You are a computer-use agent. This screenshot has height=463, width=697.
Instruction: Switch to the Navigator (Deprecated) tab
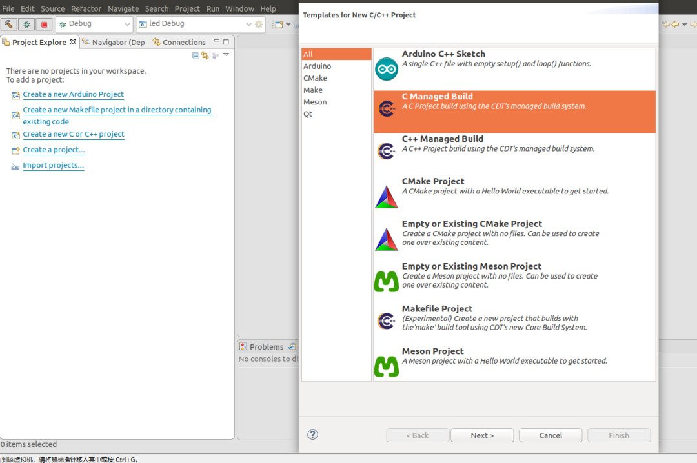coord(114,42)
